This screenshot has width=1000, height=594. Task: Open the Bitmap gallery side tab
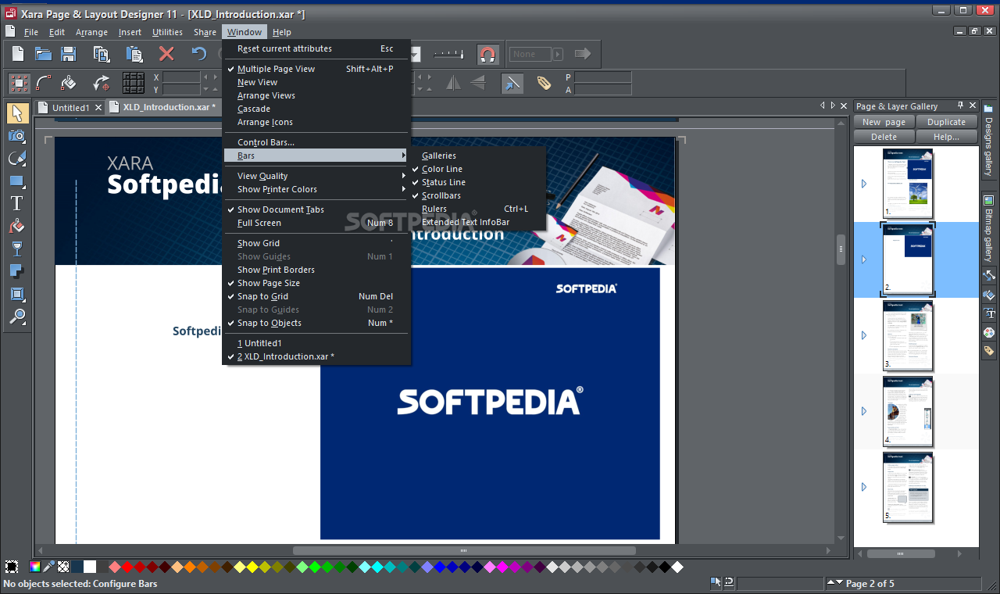988,227
